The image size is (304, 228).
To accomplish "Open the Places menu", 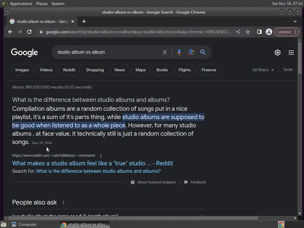I will point(42,4).
